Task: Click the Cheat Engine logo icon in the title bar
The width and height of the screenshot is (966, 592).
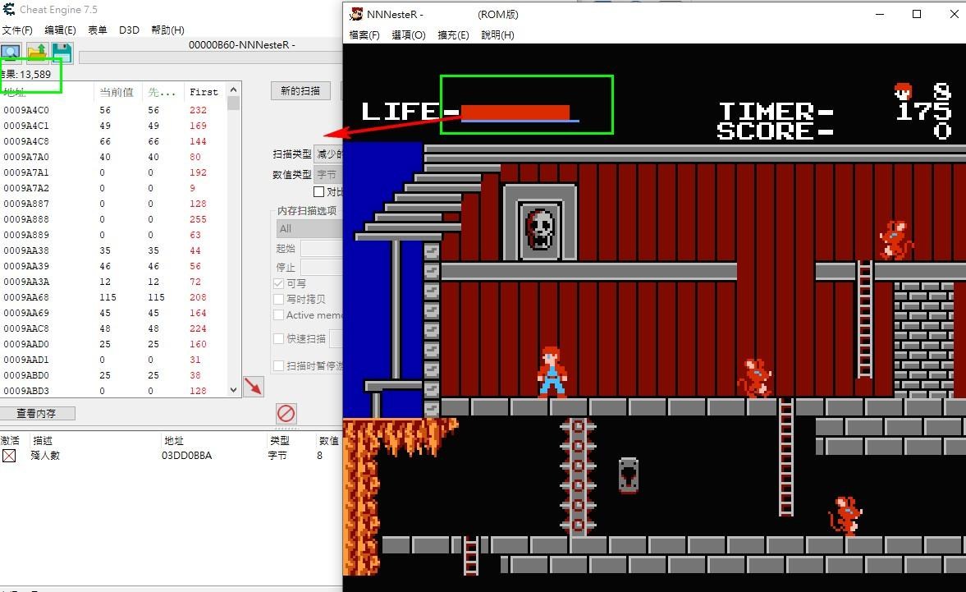Action: (9, 9)
